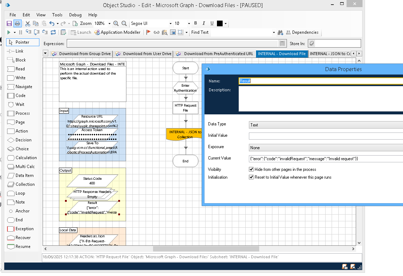The image size is (403, 276).
Task: Open the expression calculator icon
Action: point(283,44)
